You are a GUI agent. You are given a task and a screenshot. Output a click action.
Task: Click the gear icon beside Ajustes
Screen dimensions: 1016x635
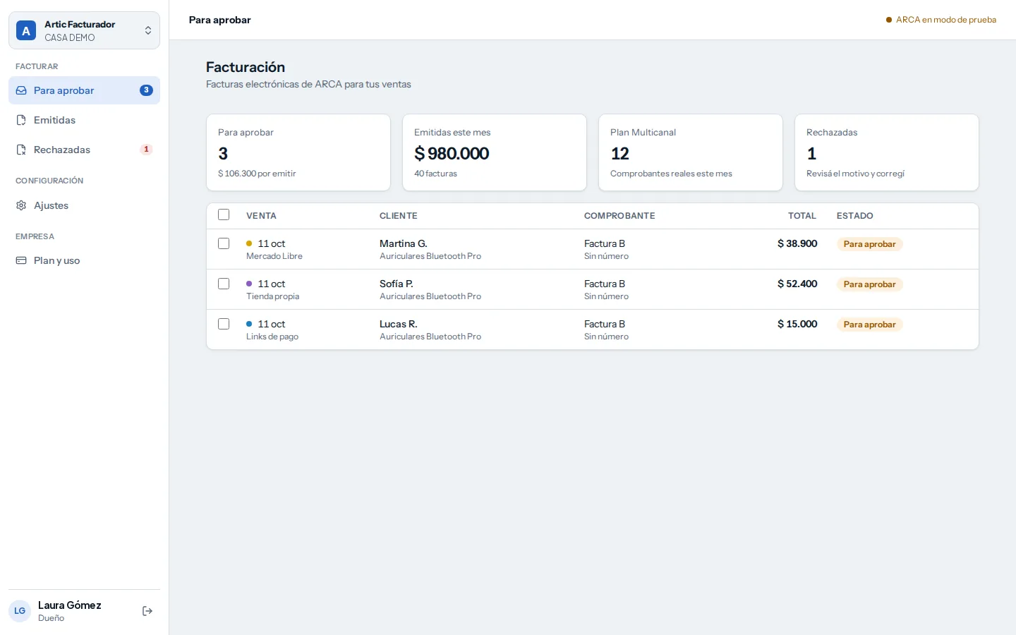(x=21, y=205)
